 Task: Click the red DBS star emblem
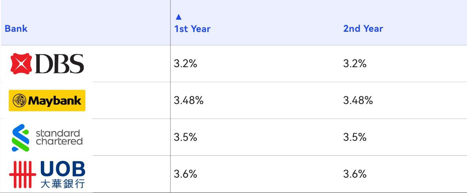click(21, 63)
